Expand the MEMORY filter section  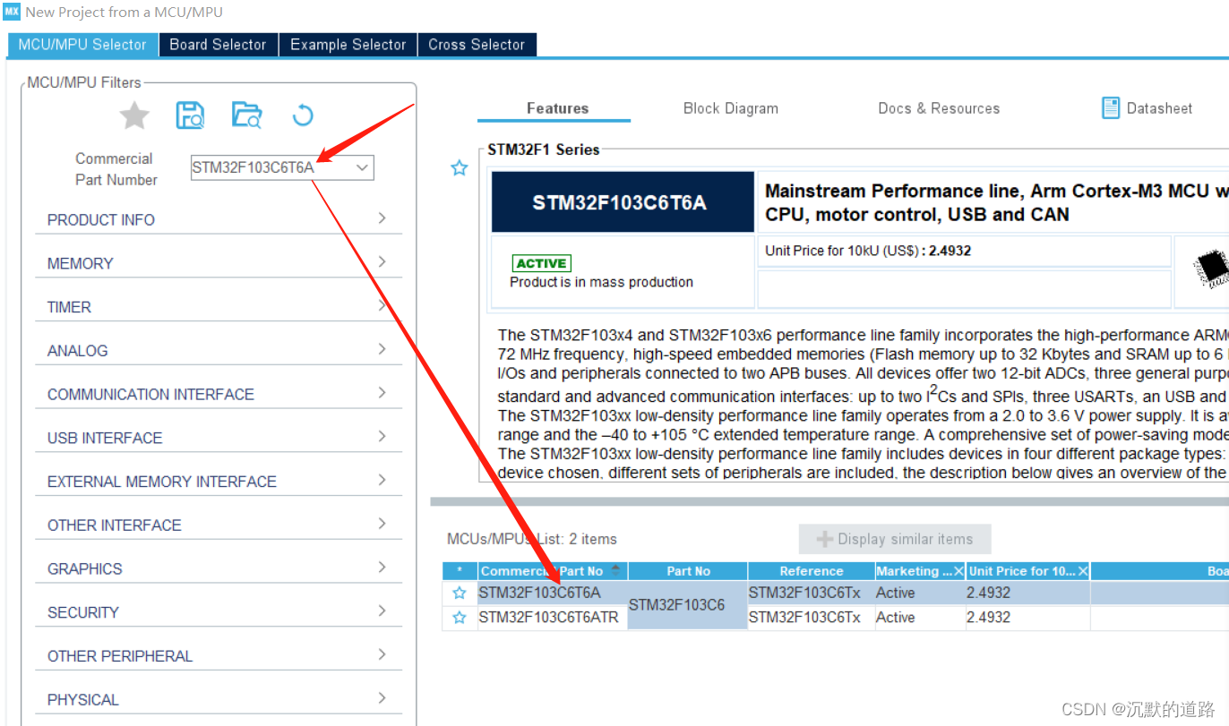tap(219, 263)
